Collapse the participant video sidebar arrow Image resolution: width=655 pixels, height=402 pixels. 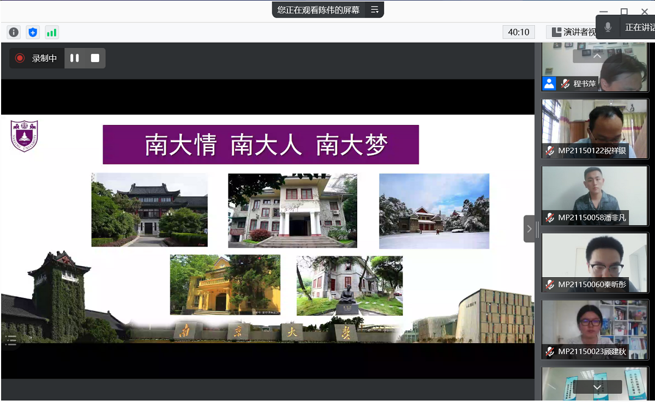[x=529, y=229]
